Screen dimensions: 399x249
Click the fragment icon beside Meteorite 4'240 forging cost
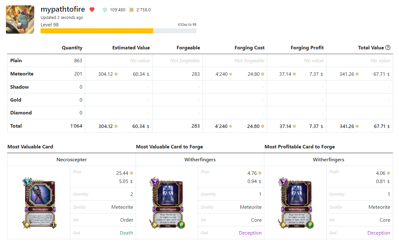231,74
